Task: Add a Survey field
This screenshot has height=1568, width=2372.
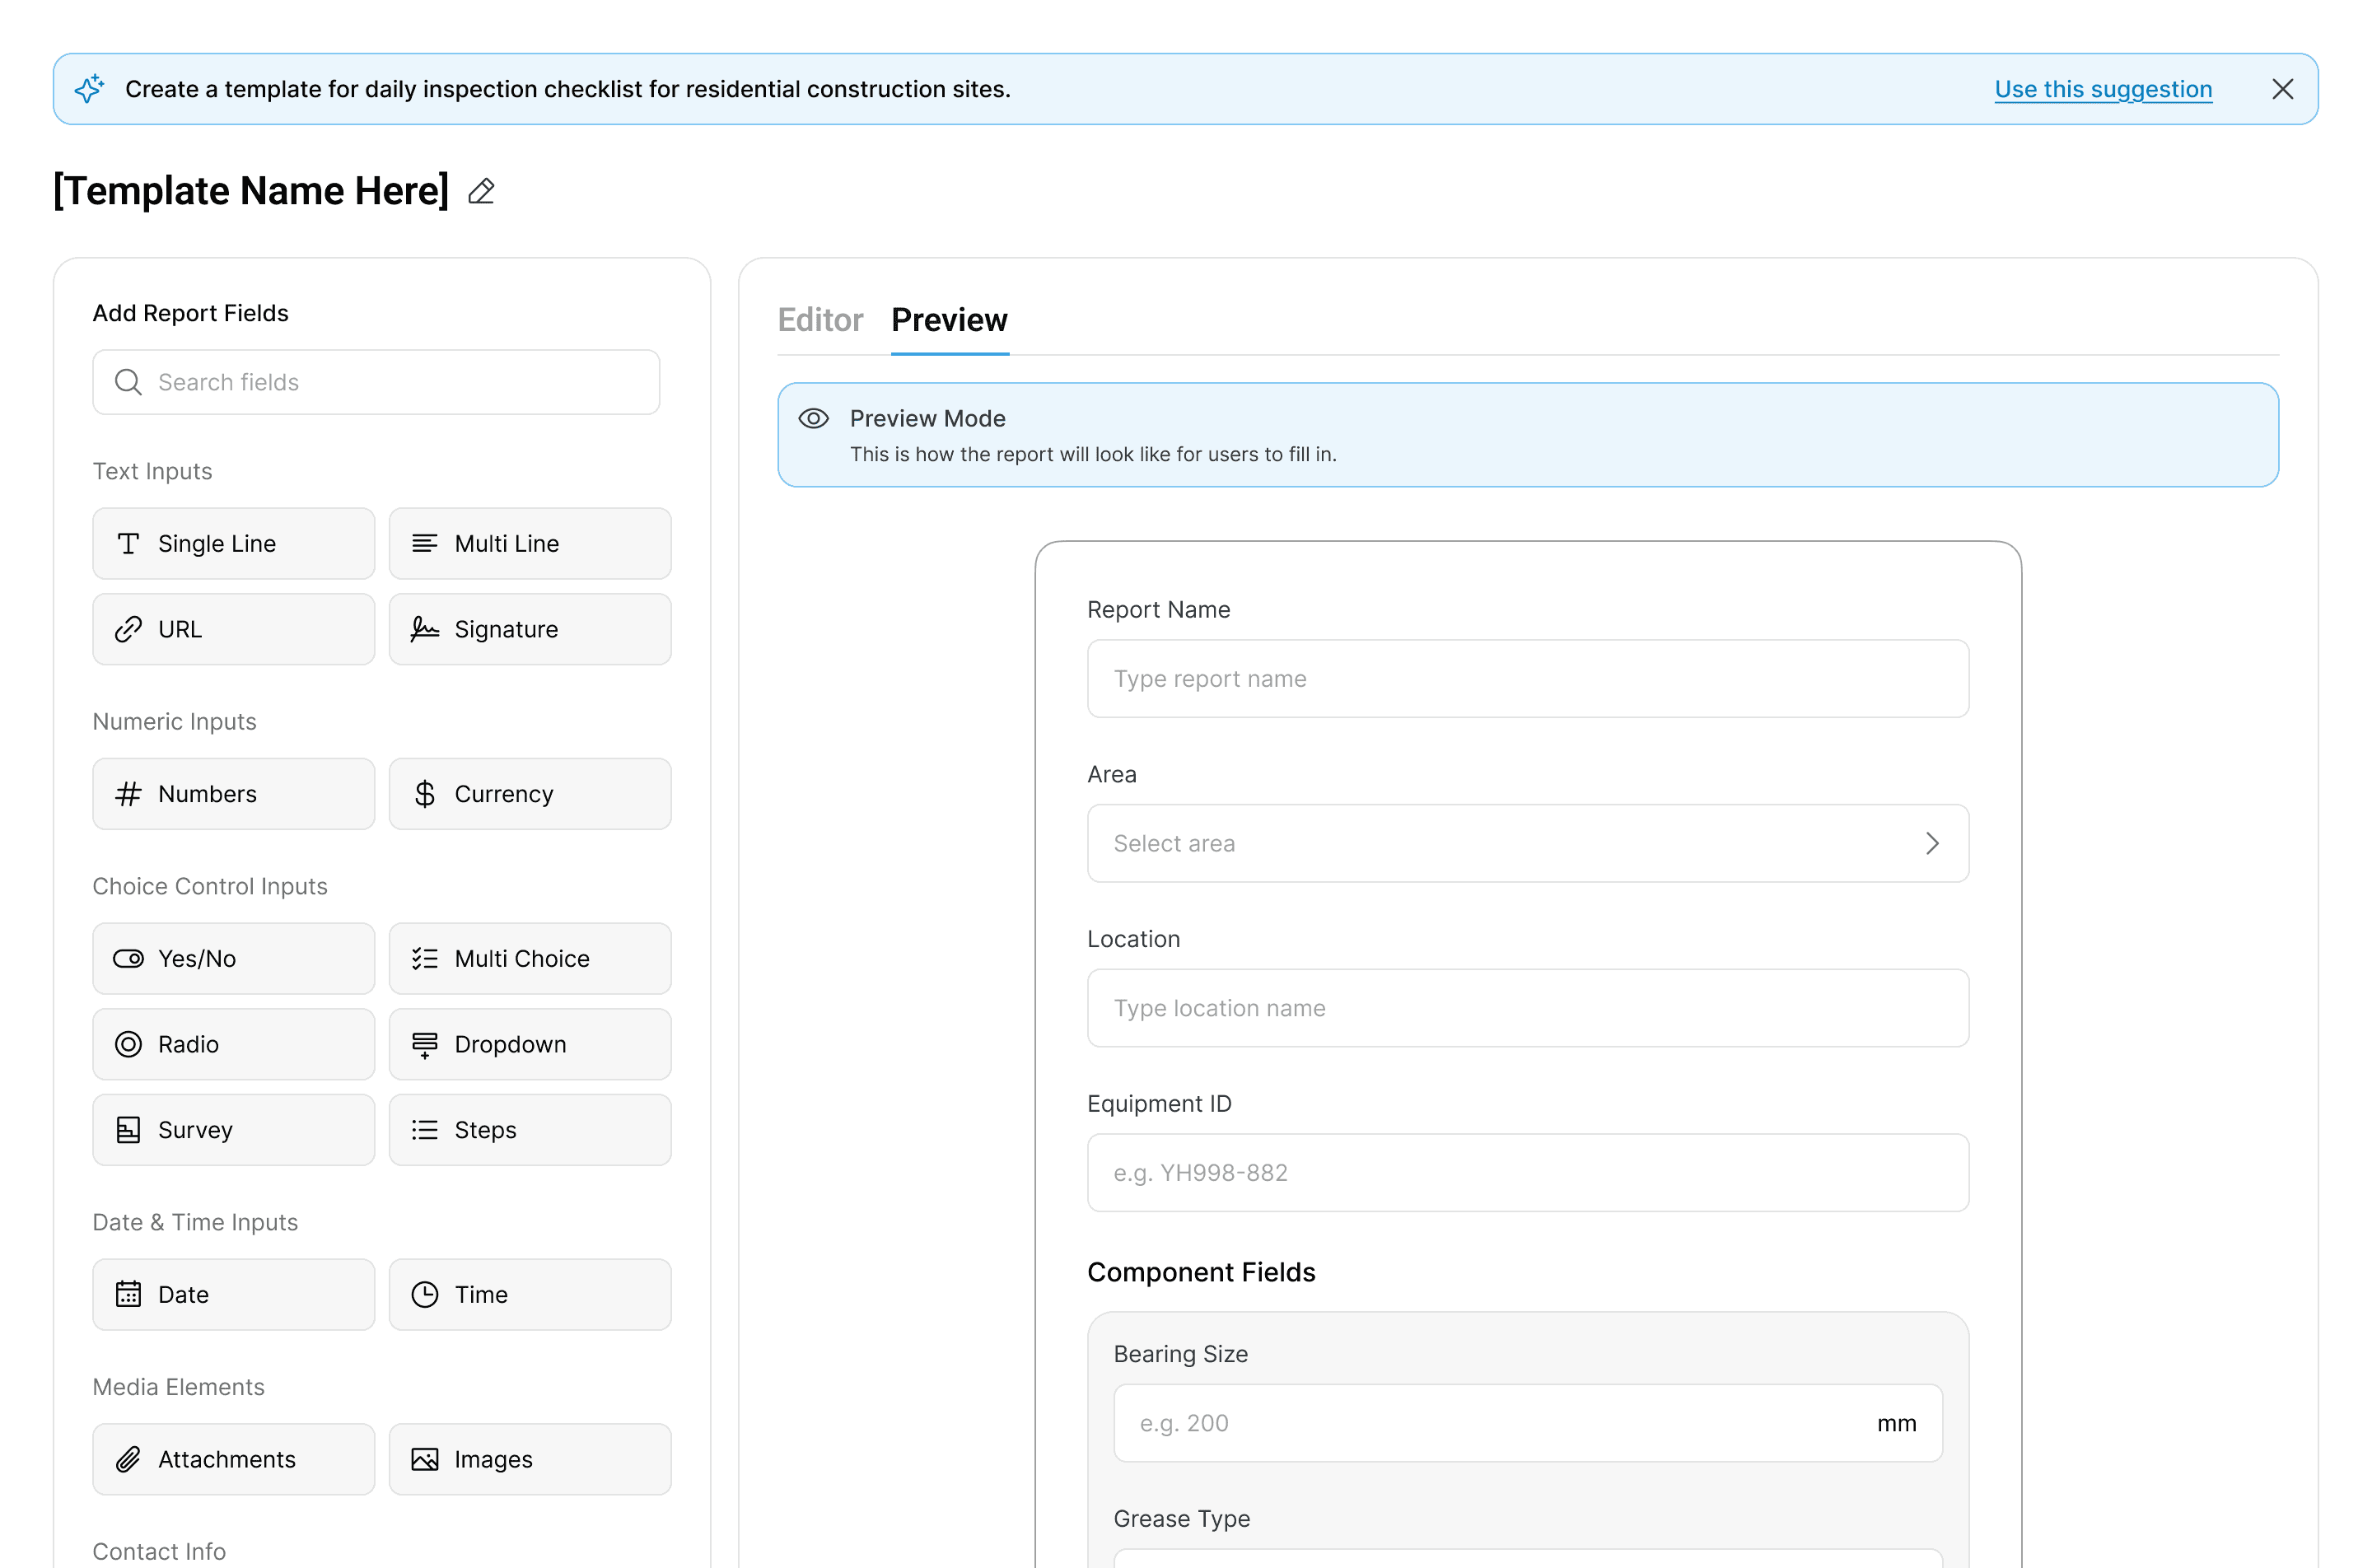Action: coord(233,1130)
